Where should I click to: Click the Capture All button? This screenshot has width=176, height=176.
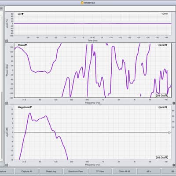coord(27,171)
